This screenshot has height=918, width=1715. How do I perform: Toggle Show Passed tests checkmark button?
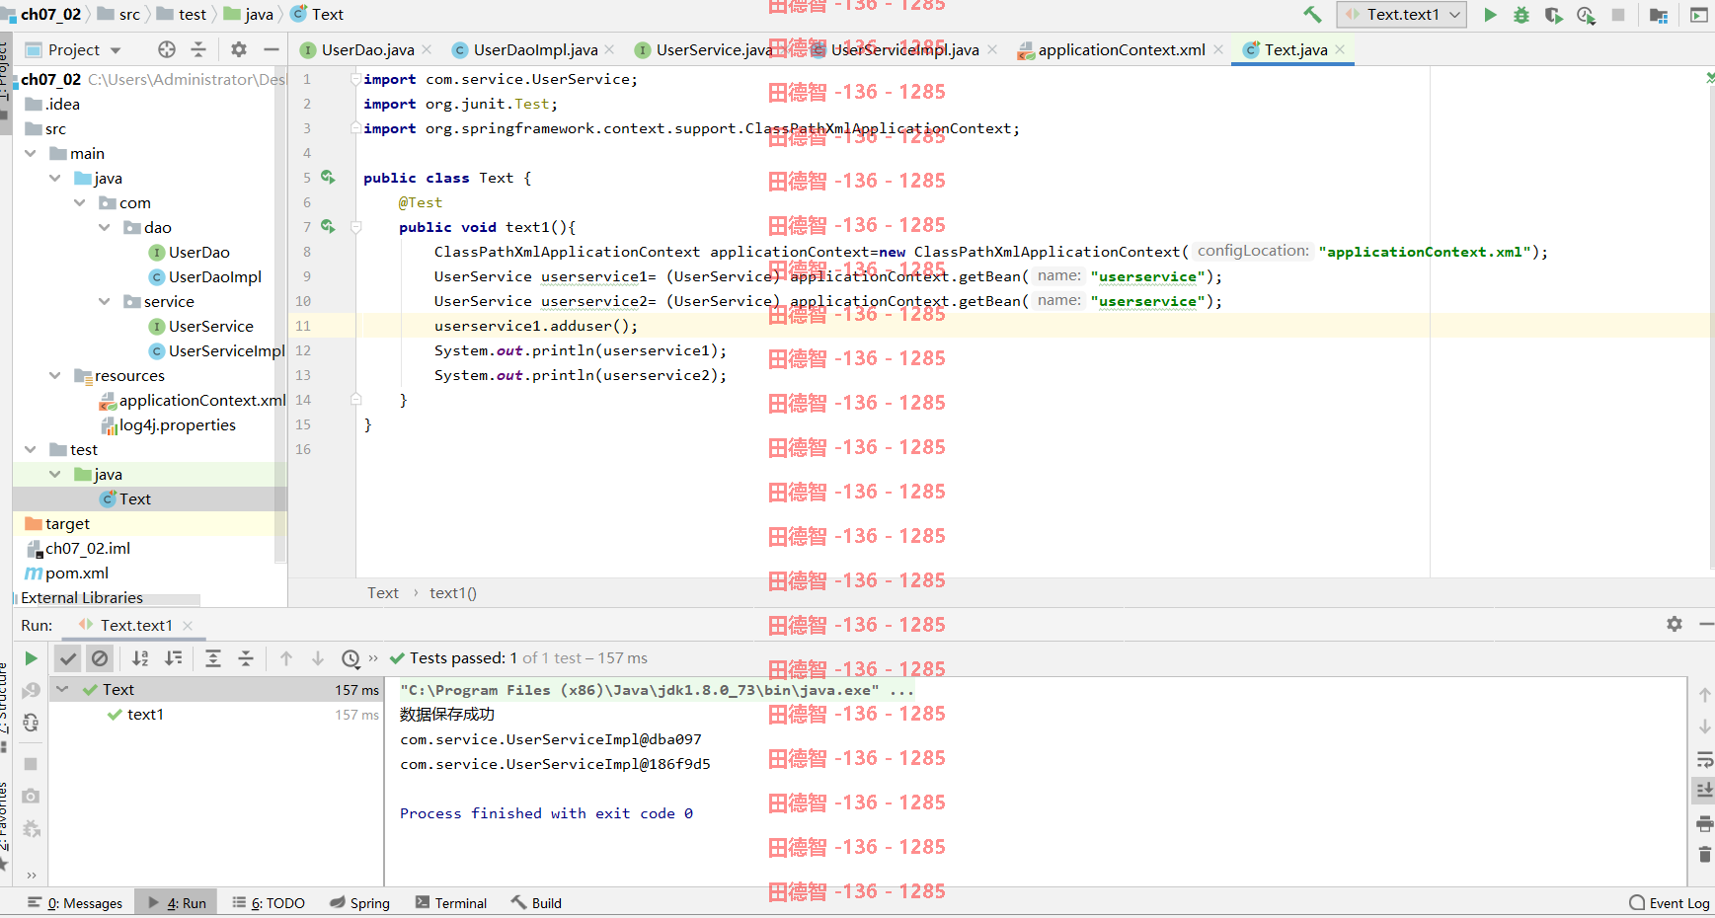(x=68, y=658)
